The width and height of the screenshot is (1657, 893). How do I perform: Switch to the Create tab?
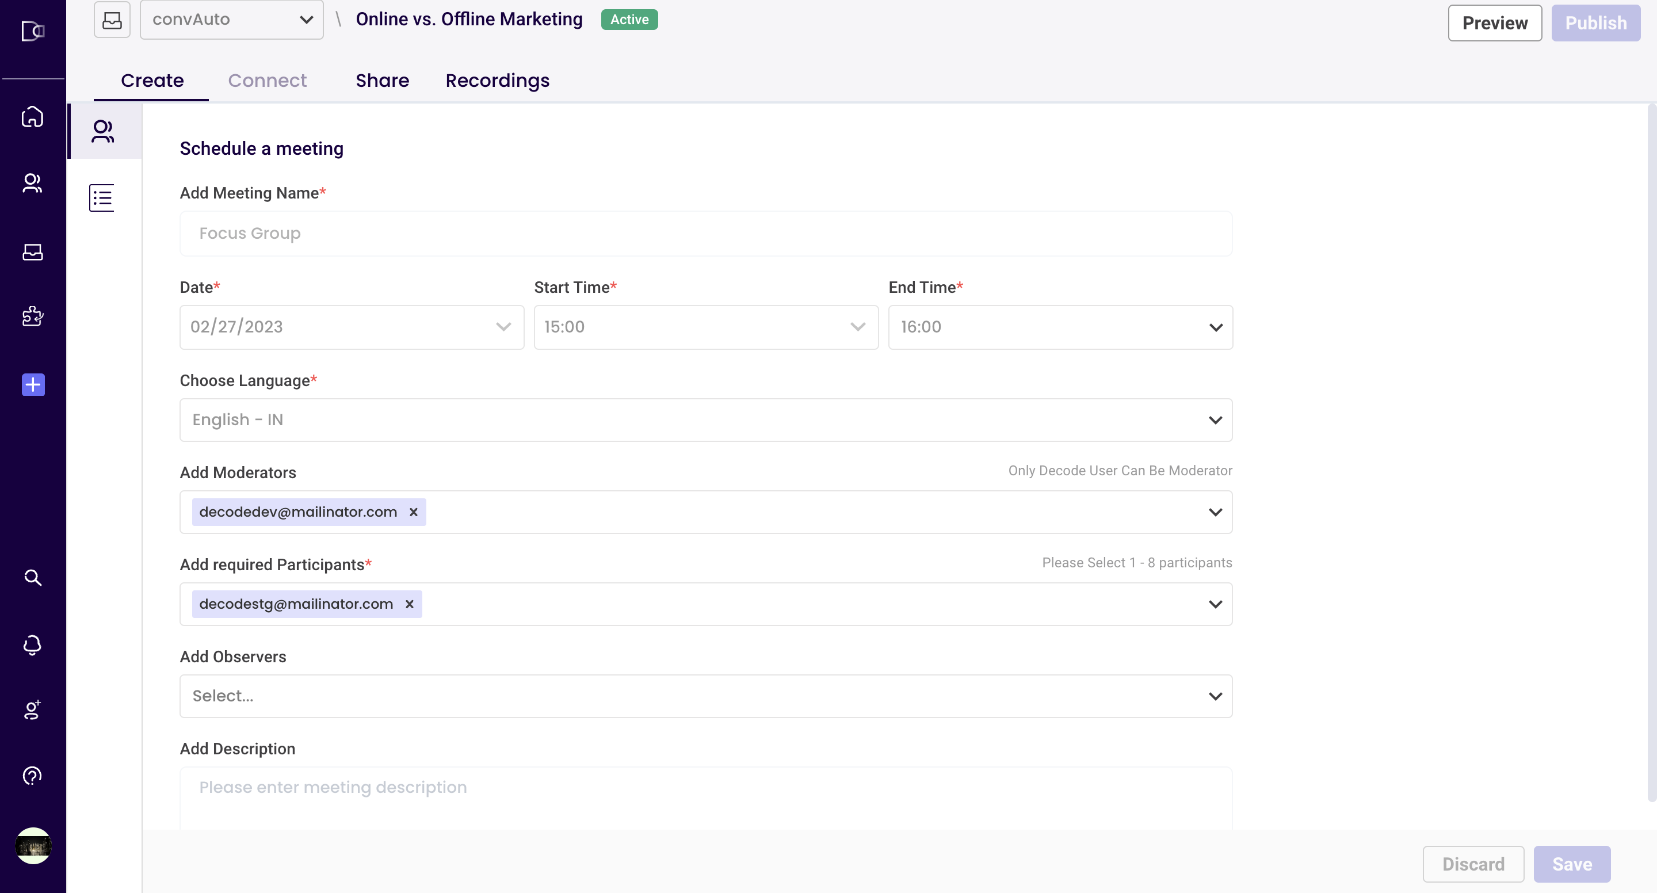click(x=152, y=81)
